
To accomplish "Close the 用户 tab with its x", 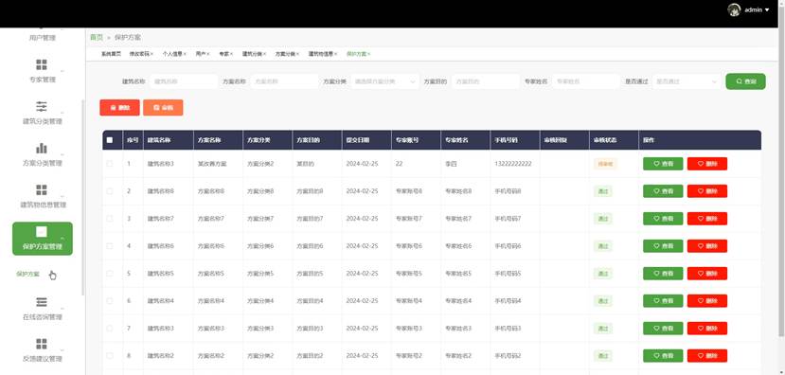I will (x=207, y=54).
